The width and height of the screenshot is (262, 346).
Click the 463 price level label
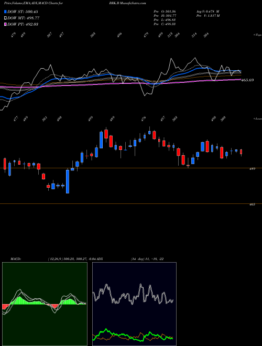[x=252, y=204]
